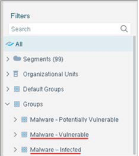Click the Organizational Units icon
This screenshot has height=156, width=139.
click(16, 74)
